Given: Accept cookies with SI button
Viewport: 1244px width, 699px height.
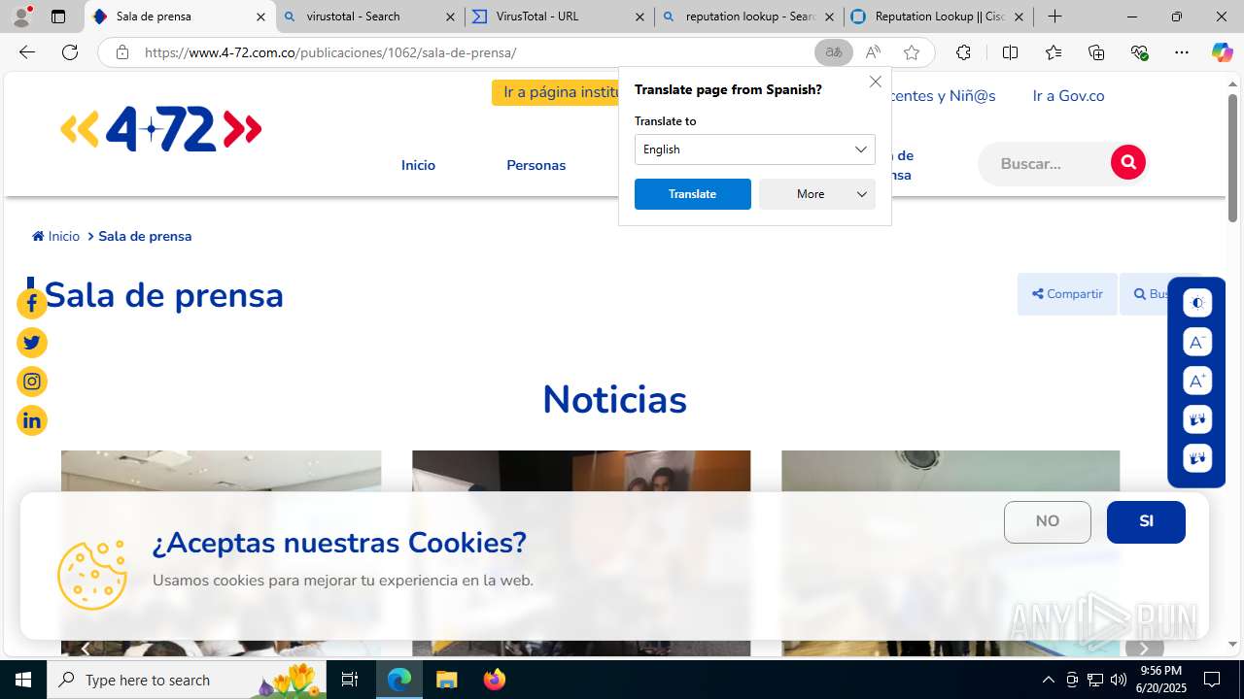Looking at the screenshot, I should 1146,522.
